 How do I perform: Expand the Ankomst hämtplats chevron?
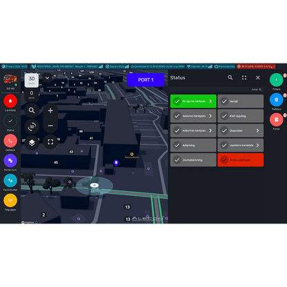(210, 116)
